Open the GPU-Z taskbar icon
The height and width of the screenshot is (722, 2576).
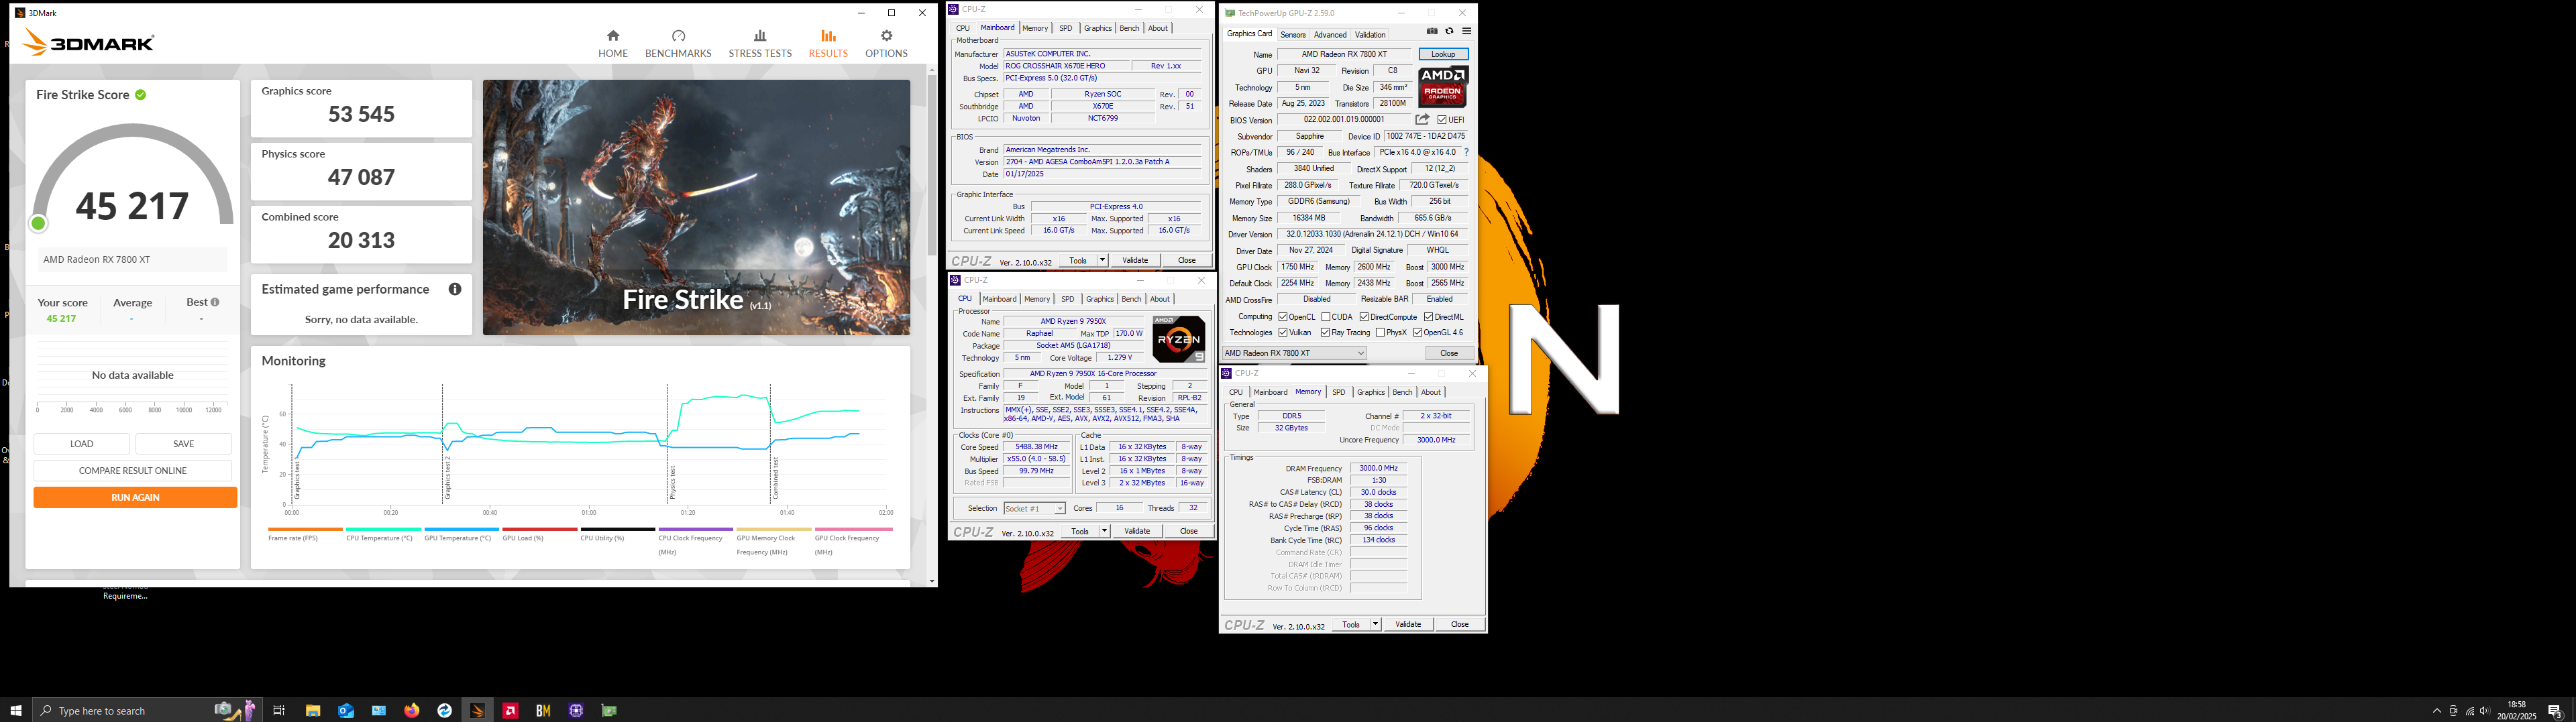pos(609,710)
